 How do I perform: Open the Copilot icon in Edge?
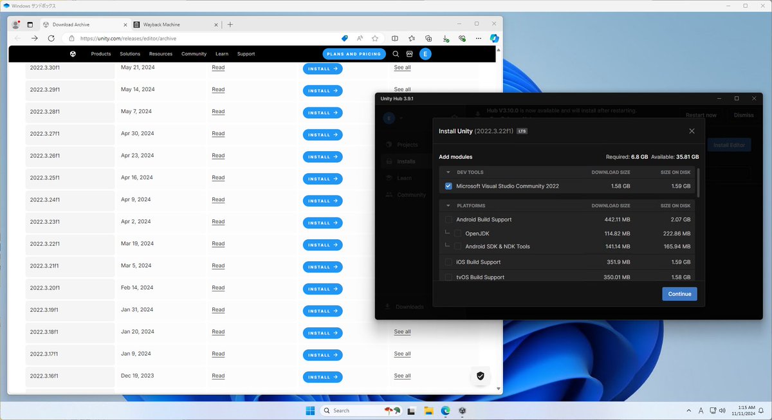(494, 39)
